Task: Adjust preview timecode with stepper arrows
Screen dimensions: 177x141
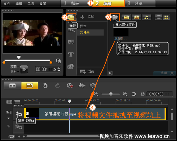Action: point(59,69)
